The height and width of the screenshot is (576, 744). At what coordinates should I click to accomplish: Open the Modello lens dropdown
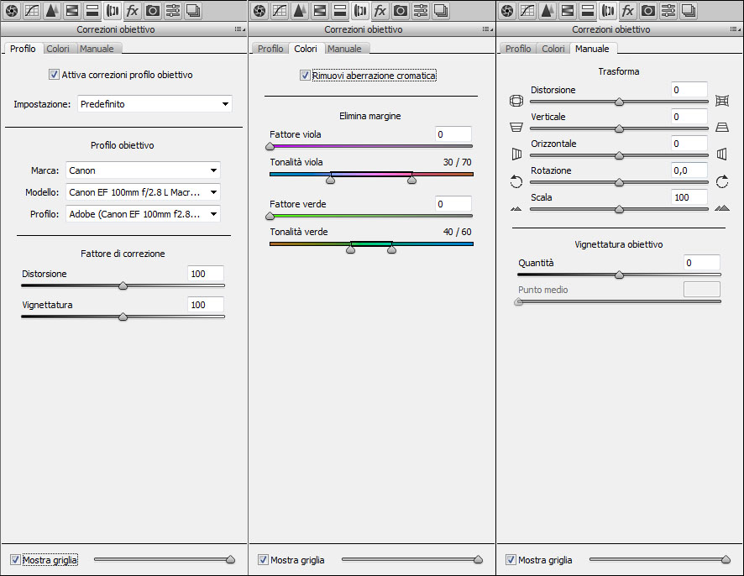pos(143,192)
